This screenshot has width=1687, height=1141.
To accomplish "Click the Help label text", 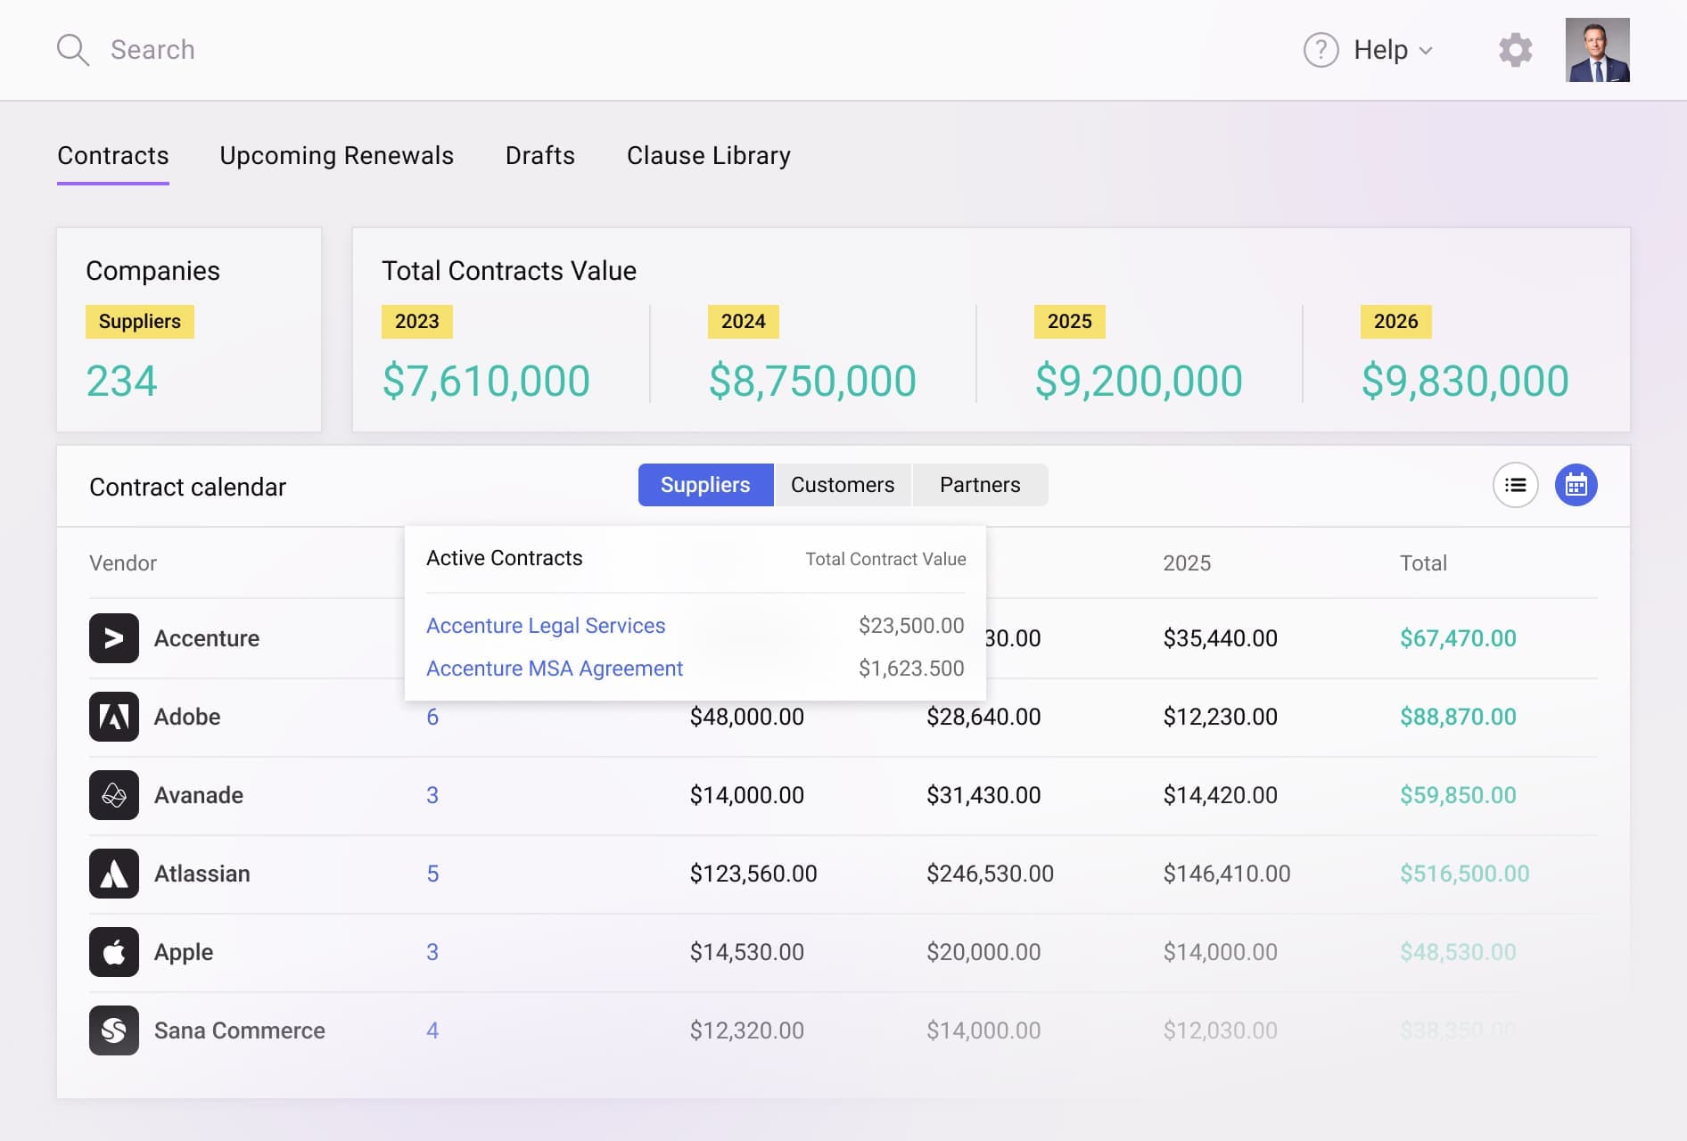I will tap(1380, 50).
